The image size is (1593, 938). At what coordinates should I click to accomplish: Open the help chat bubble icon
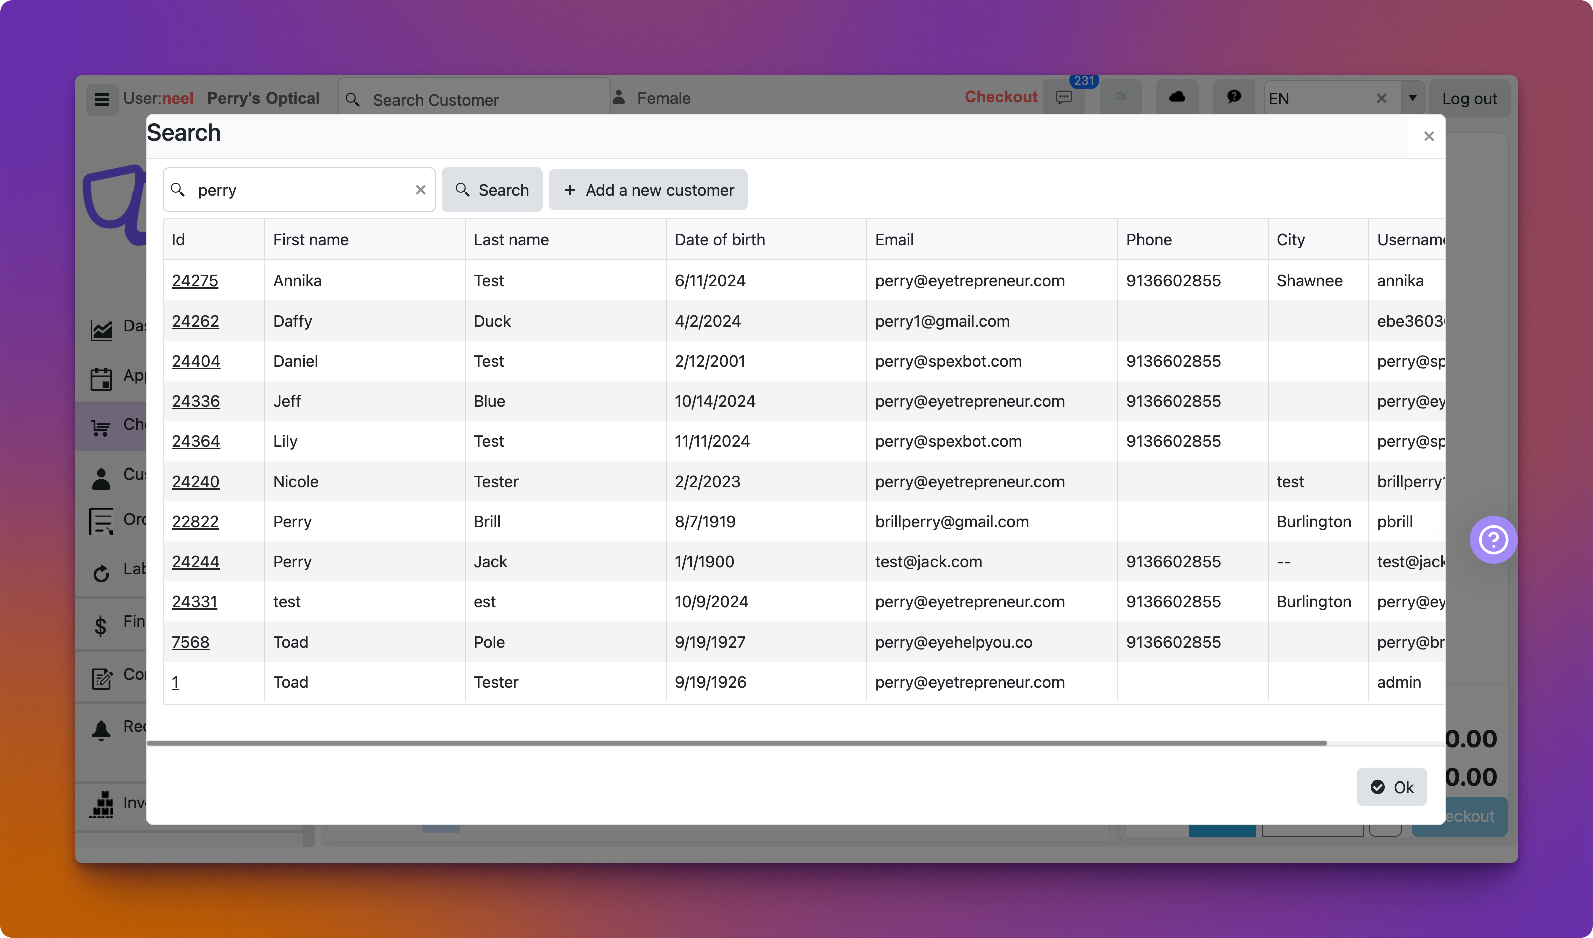tap(1233, 97)
